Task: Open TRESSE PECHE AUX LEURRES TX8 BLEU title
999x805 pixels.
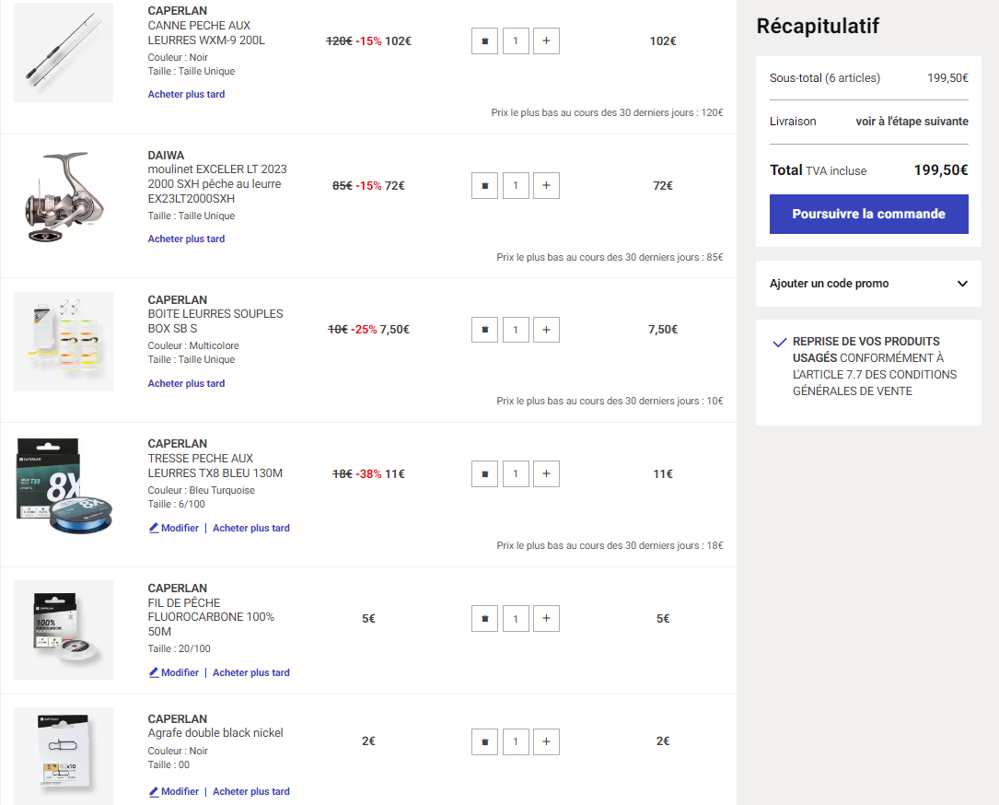Action: tap(215, 466)
